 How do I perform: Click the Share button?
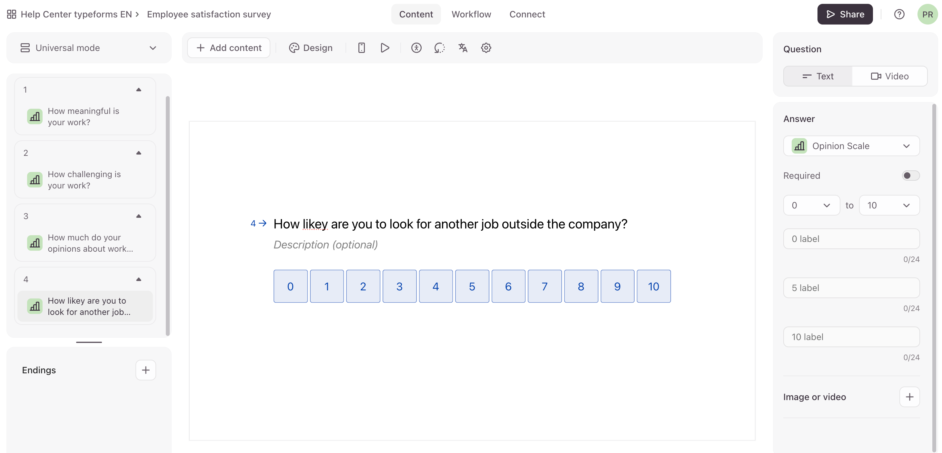845,14
